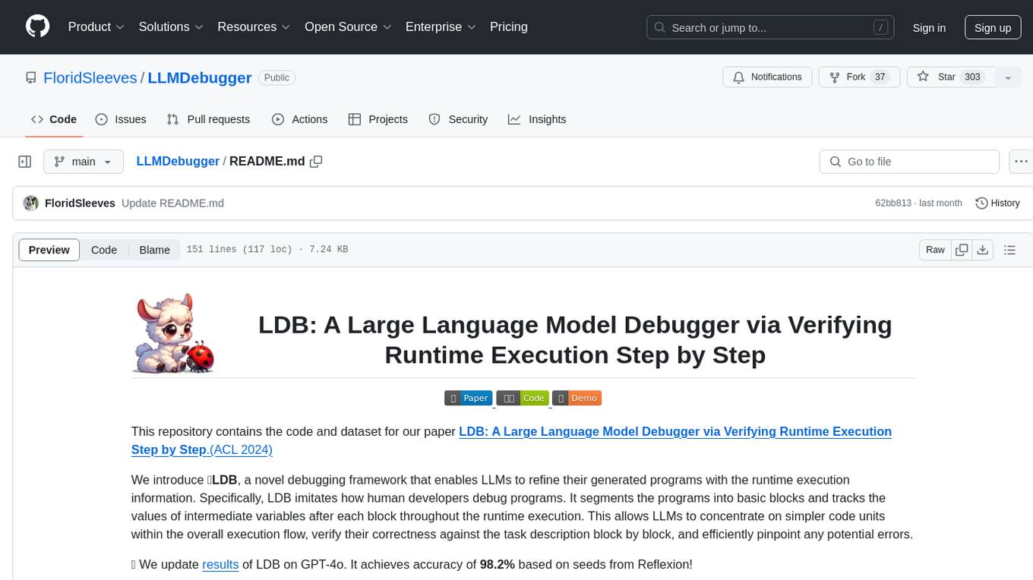Viewport: 1033px width, 580px height.
Task: Expand the Product menu
Action: click(96, 27)
